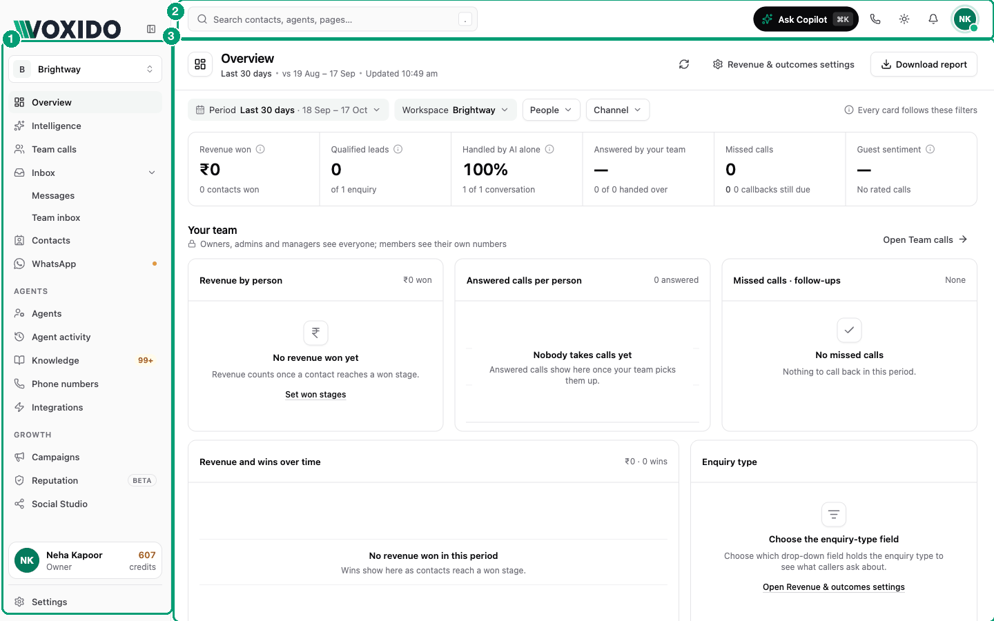This screenshot has width=994, height=621.
Task: Open Social Studio in the sidebar
Action: pyautogui.click(x=85, y=504)
